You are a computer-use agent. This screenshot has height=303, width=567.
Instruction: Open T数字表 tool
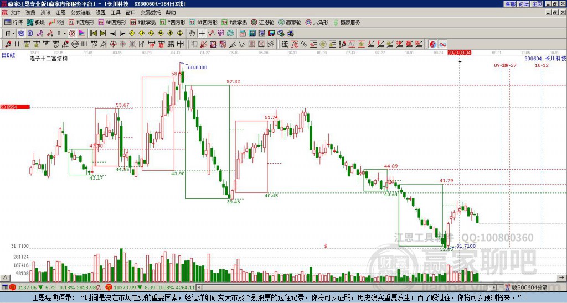pos(234,22)
